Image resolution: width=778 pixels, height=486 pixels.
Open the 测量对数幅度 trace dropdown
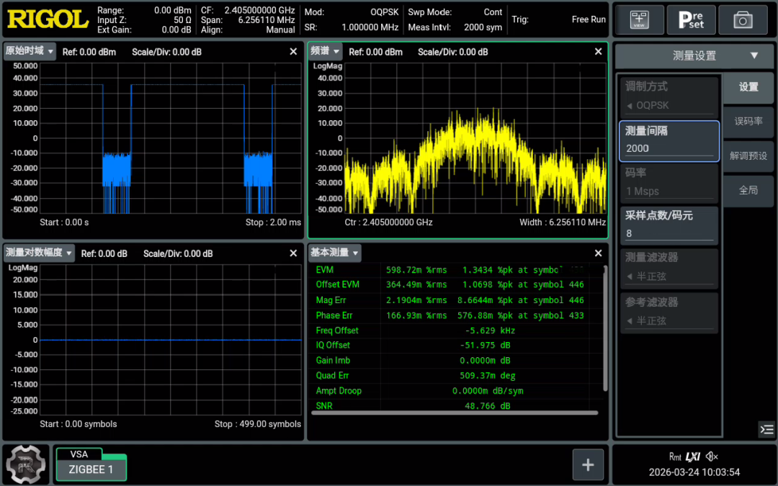39,253
